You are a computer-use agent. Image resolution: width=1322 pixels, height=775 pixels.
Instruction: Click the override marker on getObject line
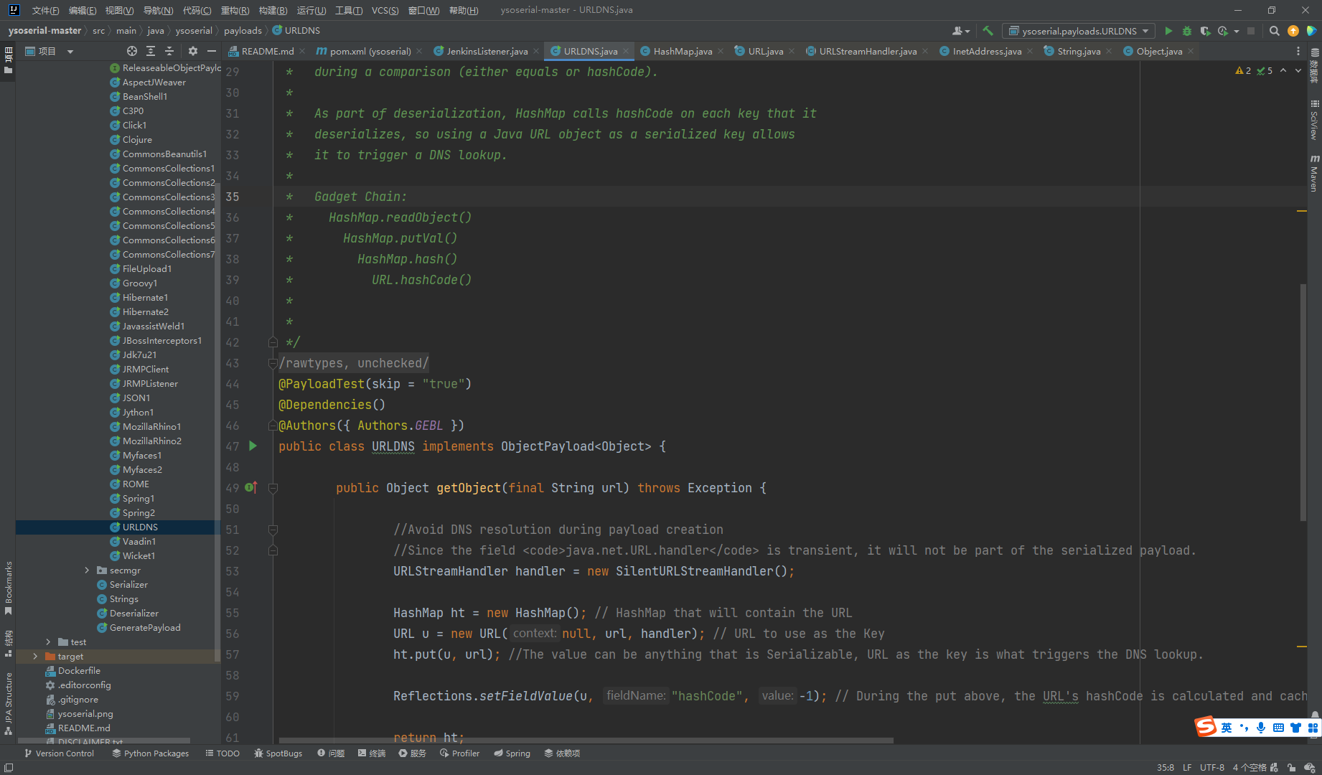[x=250, y=487]
